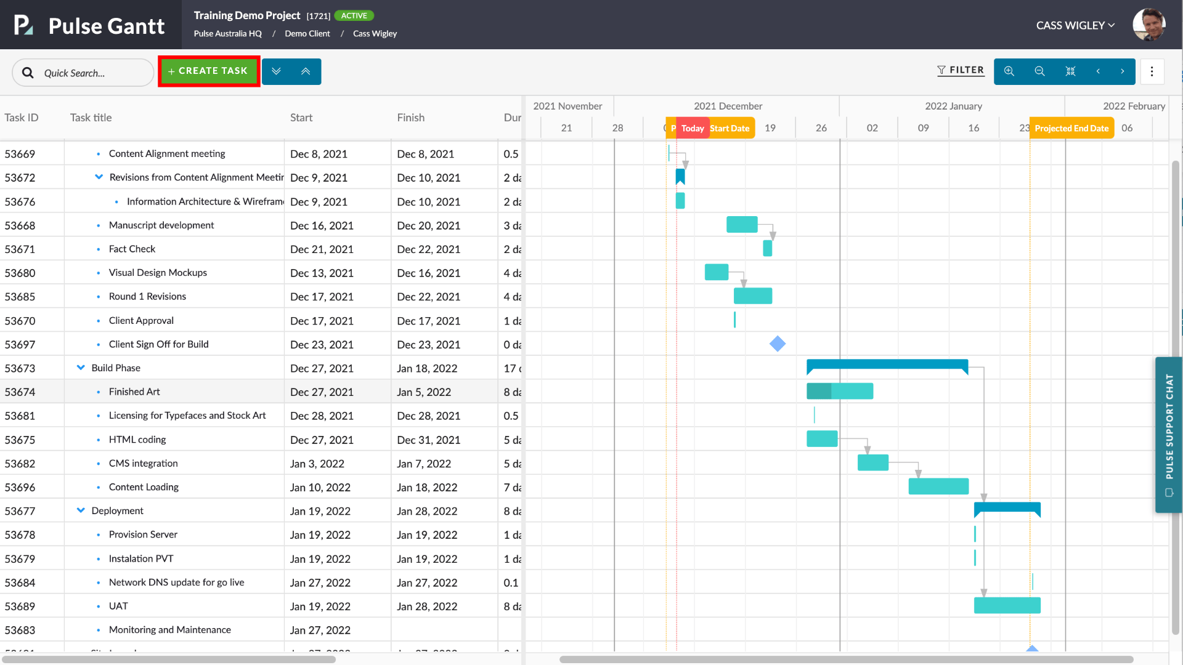The width and height of the screenshot is (1183, 665).
Task: Click the zoom in magnifier icon
Action: click(x=1009, y=71)
